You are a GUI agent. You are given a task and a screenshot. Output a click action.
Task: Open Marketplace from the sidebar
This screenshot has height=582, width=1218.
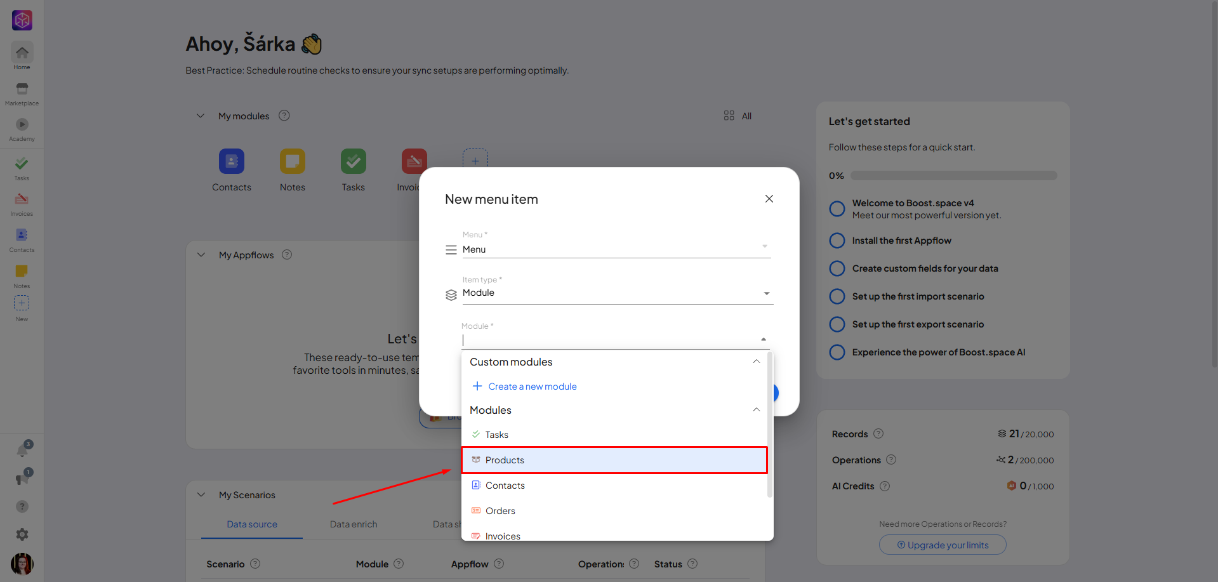[x=22, y=93]
